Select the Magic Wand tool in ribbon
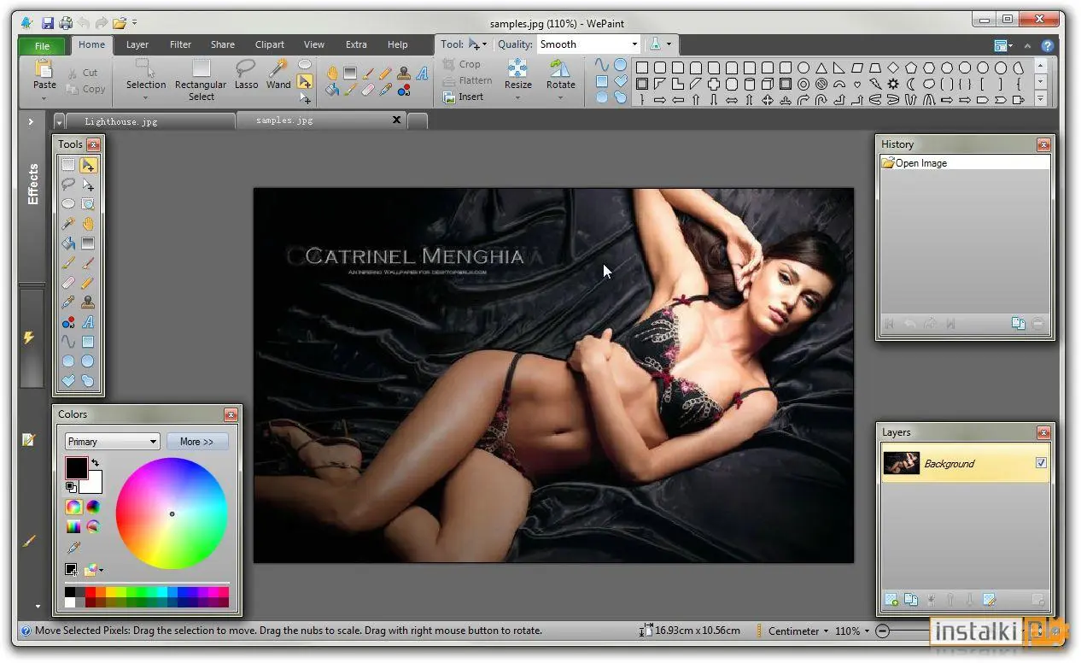This screenshot has width=1081, height=663. point(278,74)
